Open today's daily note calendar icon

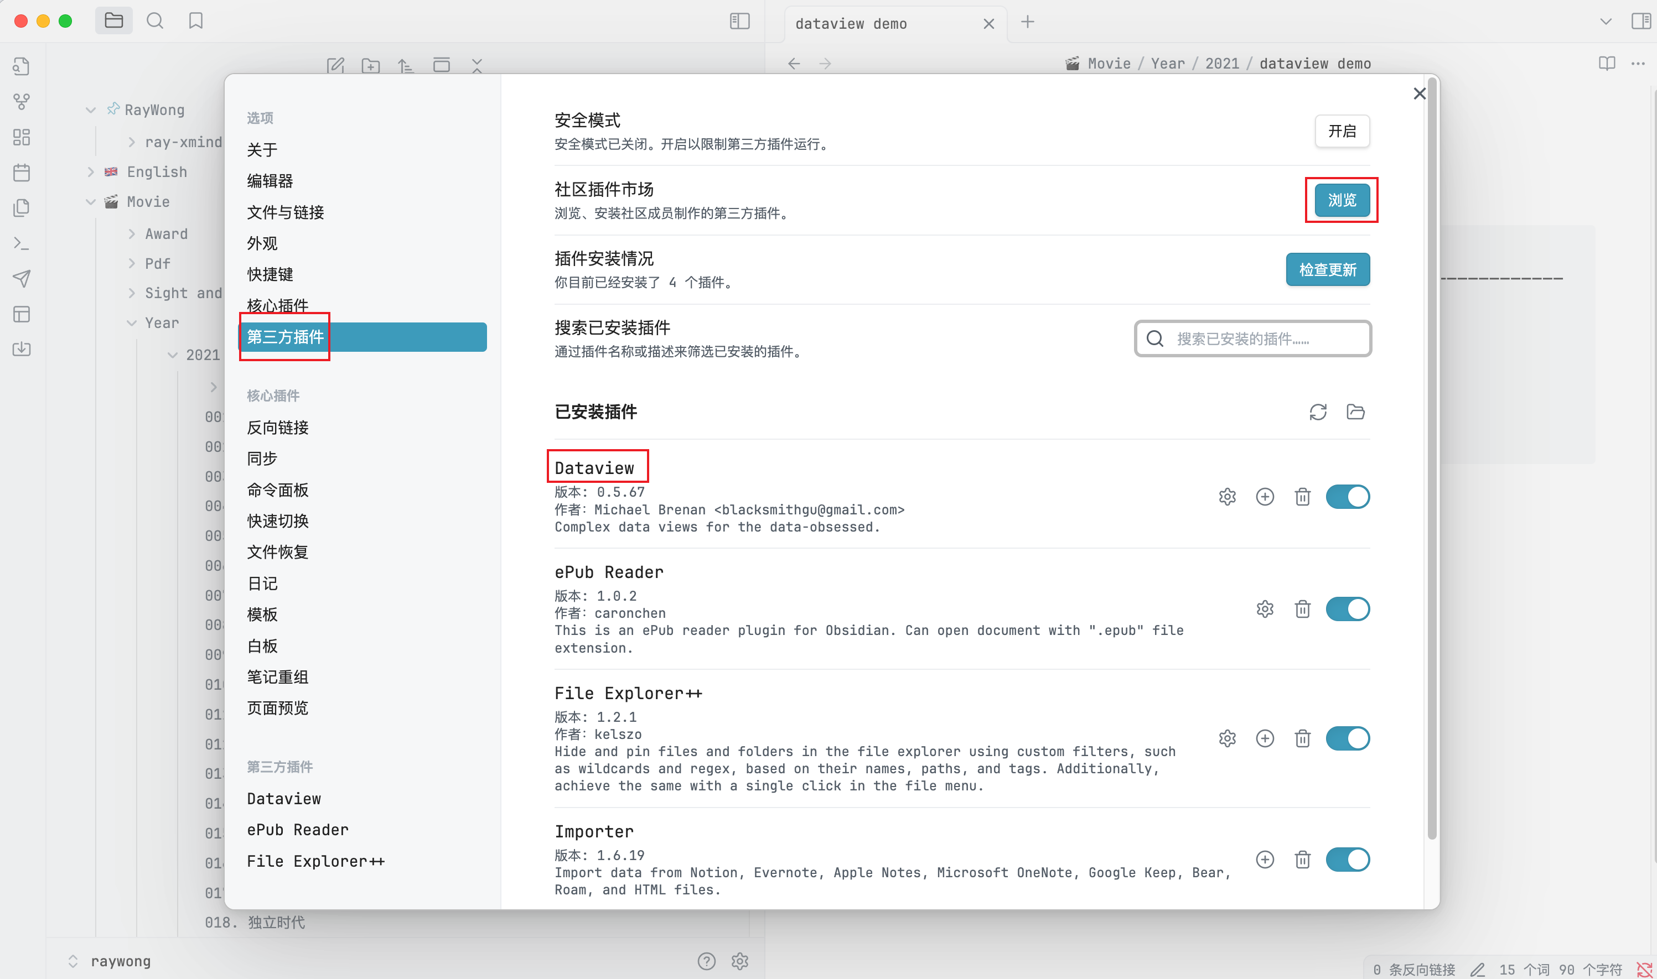click(22, 173)
